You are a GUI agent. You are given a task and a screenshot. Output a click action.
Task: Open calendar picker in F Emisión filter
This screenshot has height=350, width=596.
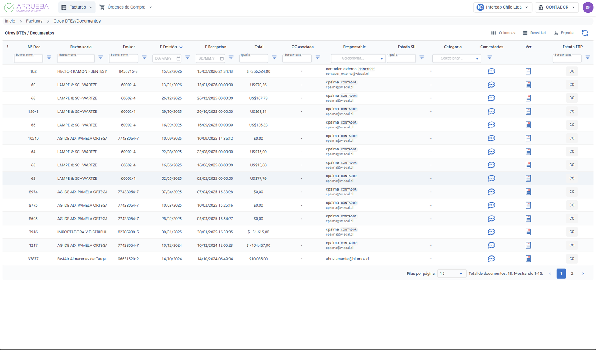click(x=178, y=58)
